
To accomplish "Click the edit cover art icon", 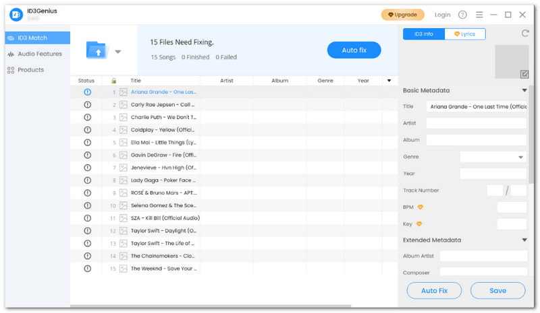I will [524, 74].
